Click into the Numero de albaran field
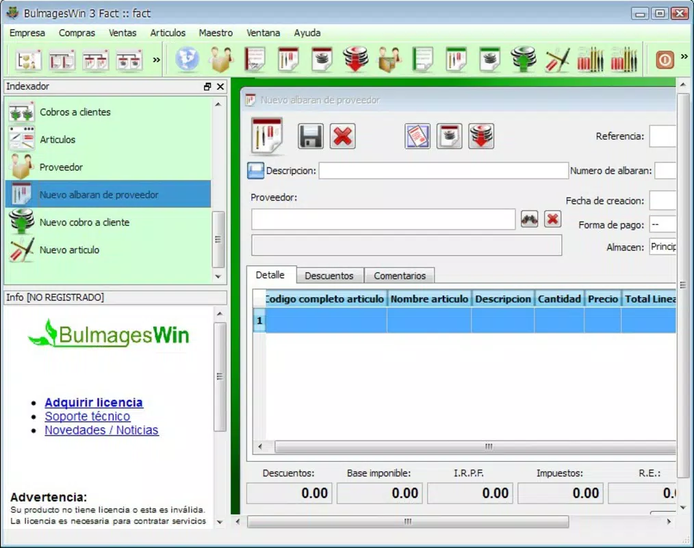The width and height of the screenshot is (694, 548). 665,171
